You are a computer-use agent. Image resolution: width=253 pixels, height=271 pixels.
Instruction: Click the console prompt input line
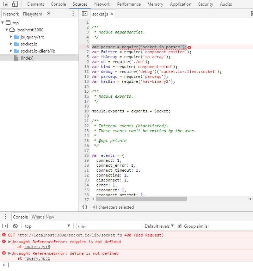click(x=130, y=265)
